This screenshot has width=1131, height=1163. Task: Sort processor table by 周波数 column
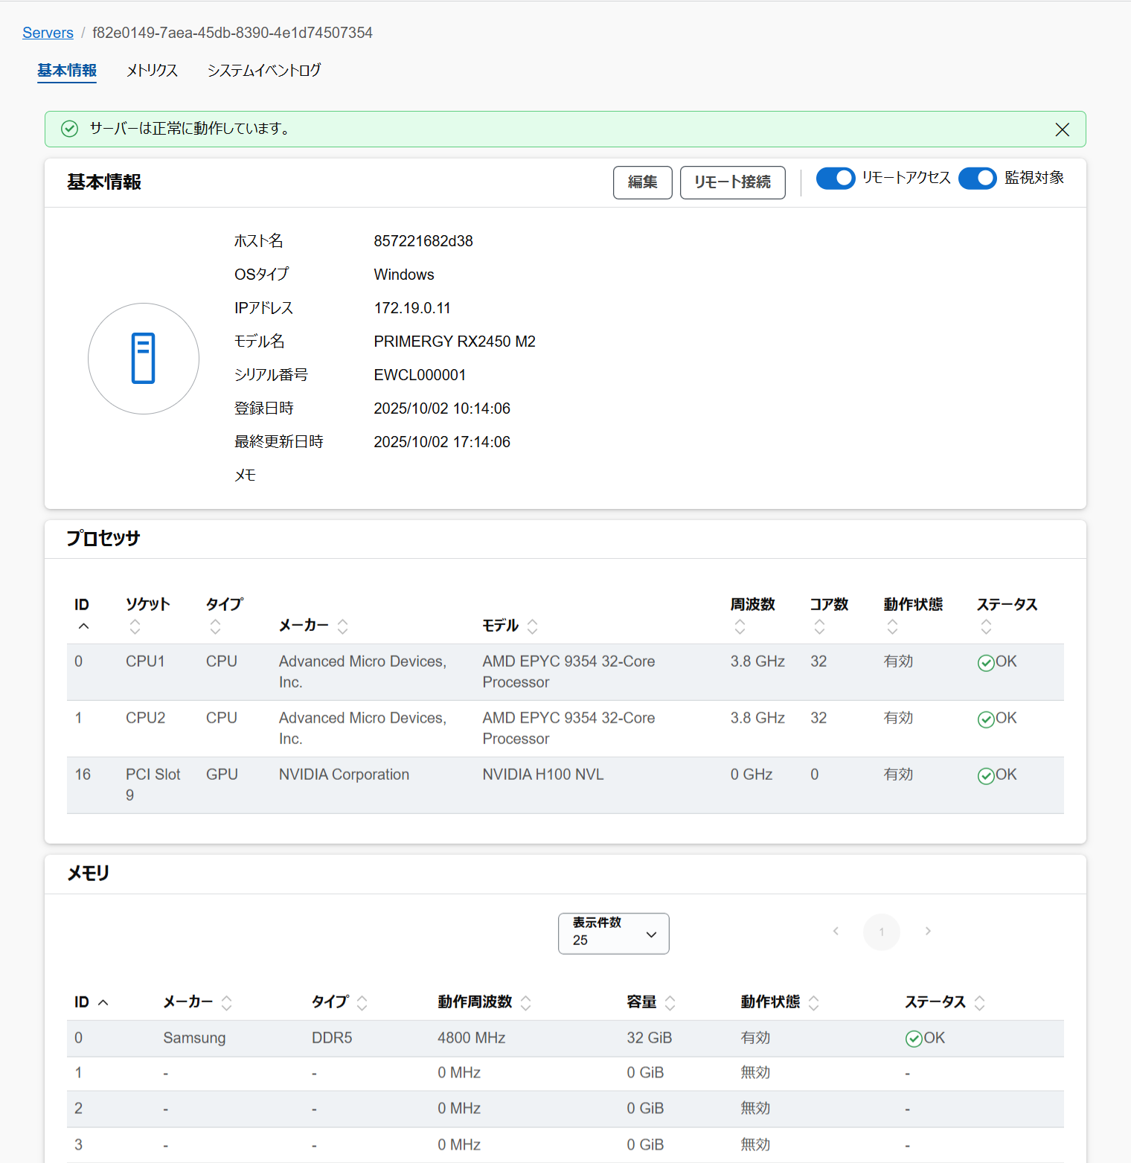pyautogui.click(x=740, y=627)
